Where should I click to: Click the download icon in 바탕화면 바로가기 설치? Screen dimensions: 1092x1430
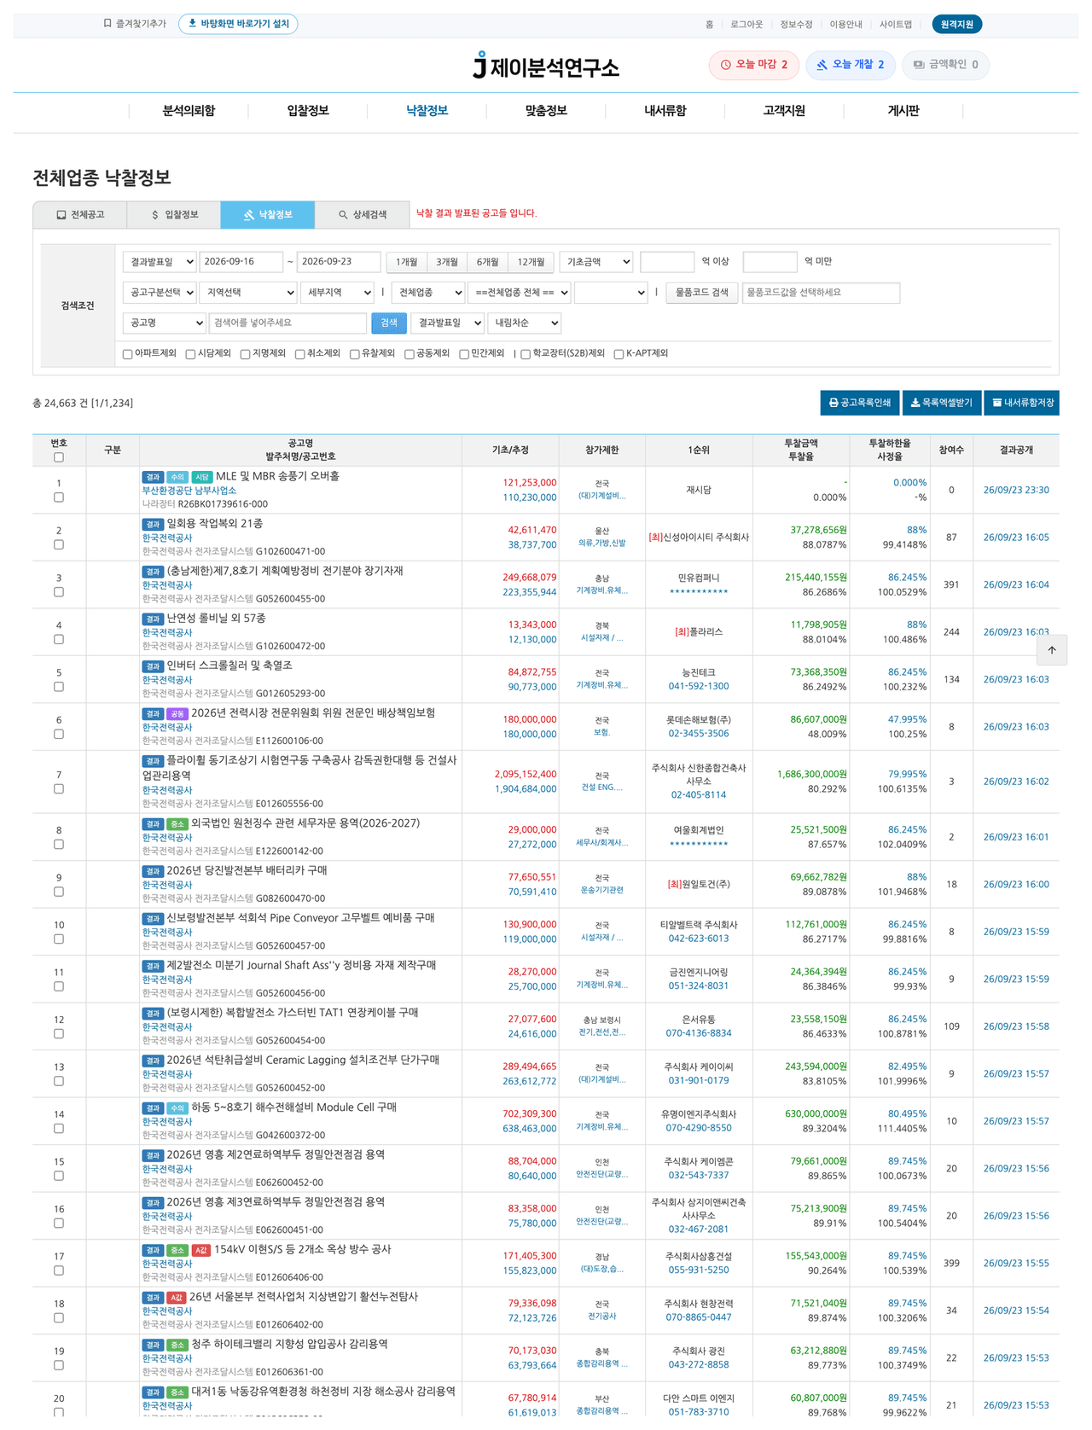192,24
